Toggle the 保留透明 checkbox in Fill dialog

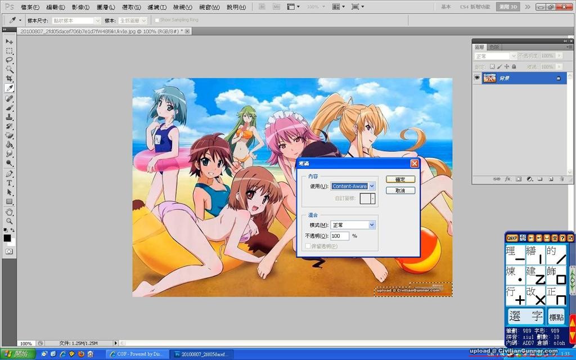click(x=307, y=246)
